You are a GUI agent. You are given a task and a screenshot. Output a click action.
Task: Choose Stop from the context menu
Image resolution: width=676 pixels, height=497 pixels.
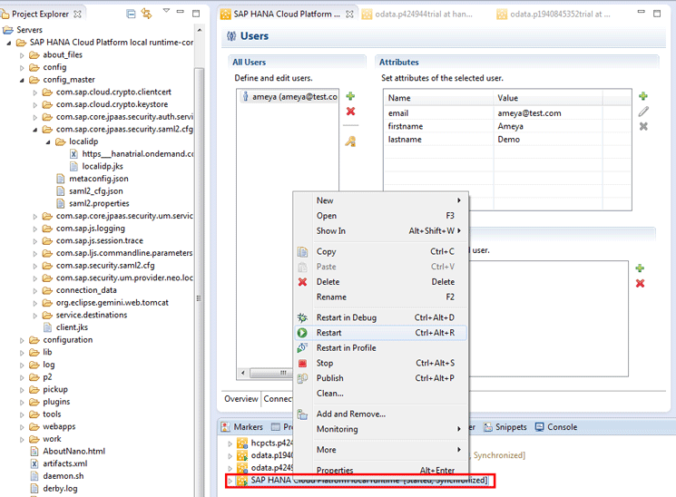(x=381, y=364)
